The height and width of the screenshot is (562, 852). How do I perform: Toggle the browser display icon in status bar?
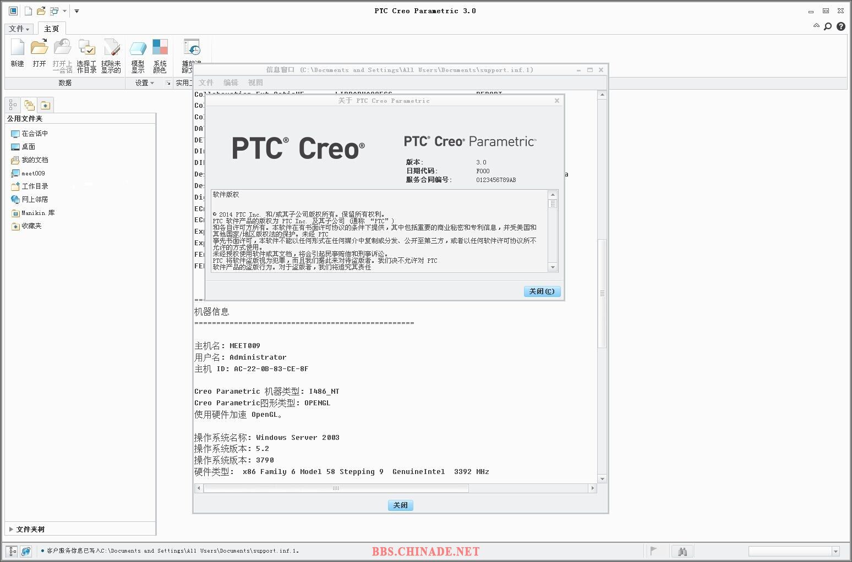point(26,551)
